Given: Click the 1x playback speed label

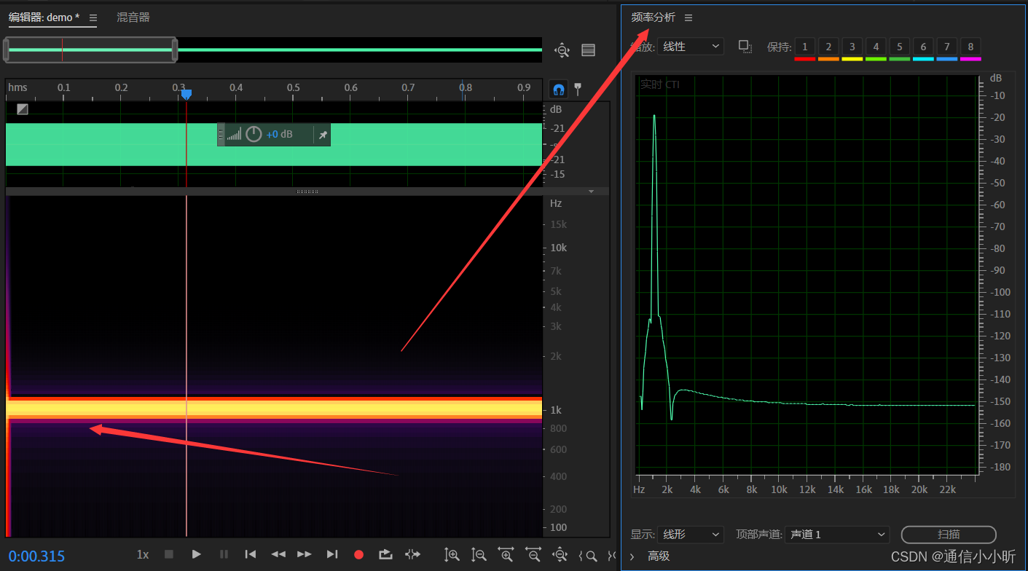Looking at the screenshot, I should (143, 555).
